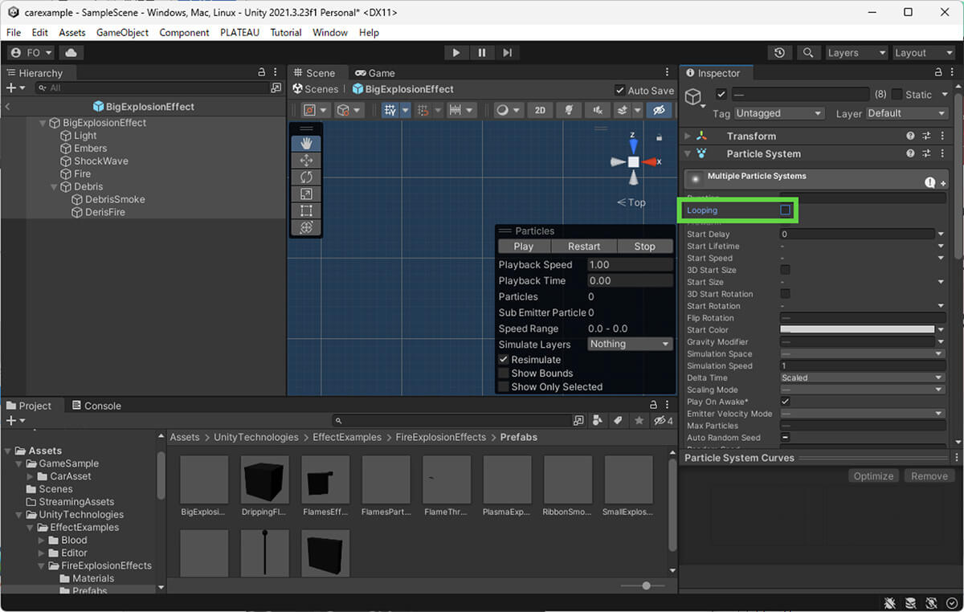Toggle 2D view button
Viewport: 964px width, 612px height.
(x=541, y=110)
